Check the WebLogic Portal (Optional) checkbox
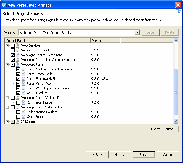183x163 pixels. click(13, 98)
